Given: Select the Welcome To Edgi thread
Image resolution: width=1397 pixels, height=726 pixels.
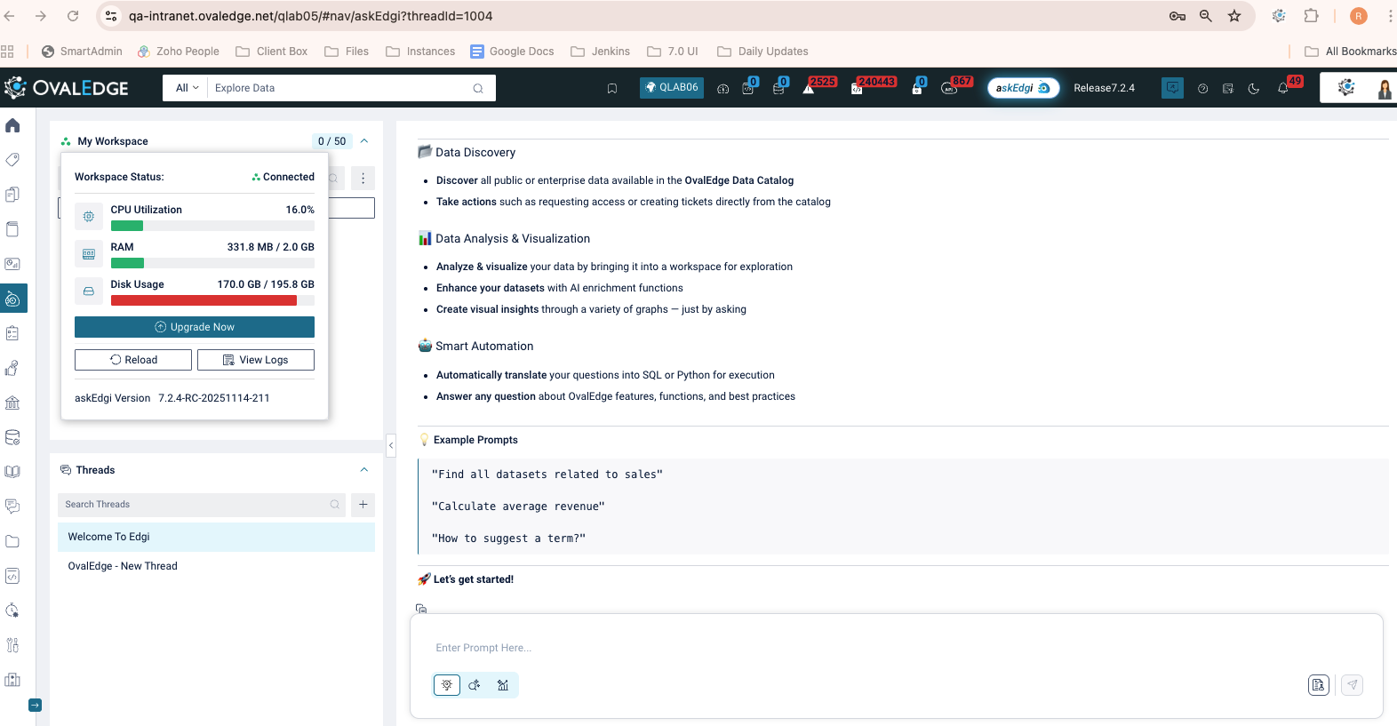Looking at the screenshot, I should (216, 537).
